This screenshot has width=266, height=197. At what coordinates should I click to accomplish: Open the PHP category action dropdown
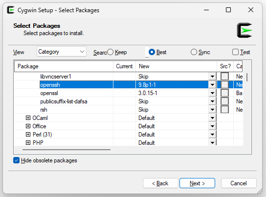[x=212, y=142]
